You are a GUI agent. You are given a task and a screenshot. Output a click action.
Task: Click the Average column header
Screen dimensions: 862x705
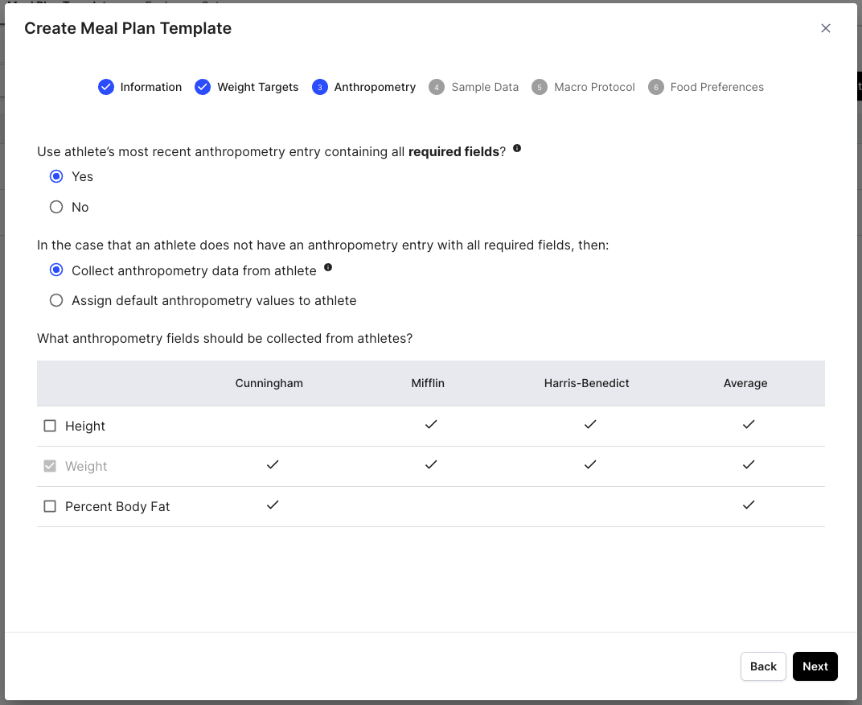(745, 383)
